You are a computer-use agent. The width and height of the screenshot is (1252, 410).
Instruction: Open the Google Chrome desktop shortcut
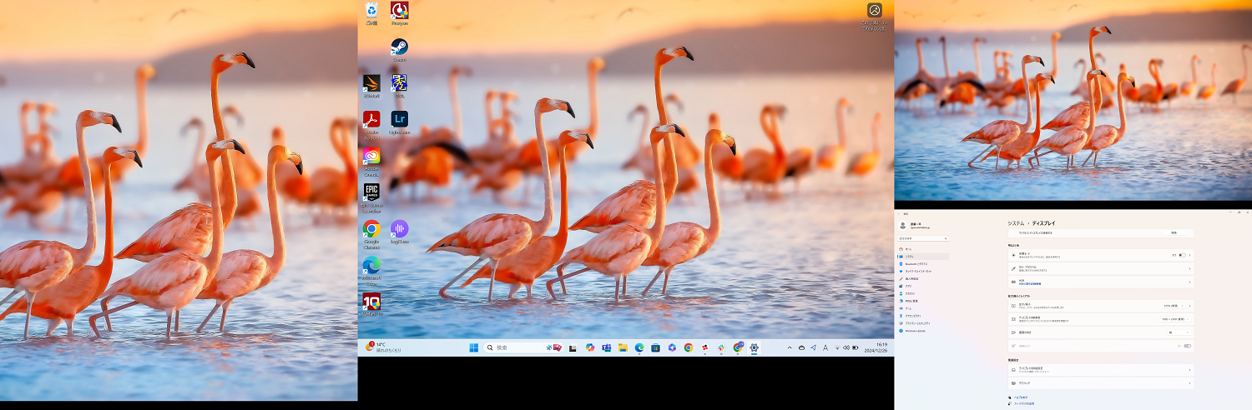click(x=371, y=229)
